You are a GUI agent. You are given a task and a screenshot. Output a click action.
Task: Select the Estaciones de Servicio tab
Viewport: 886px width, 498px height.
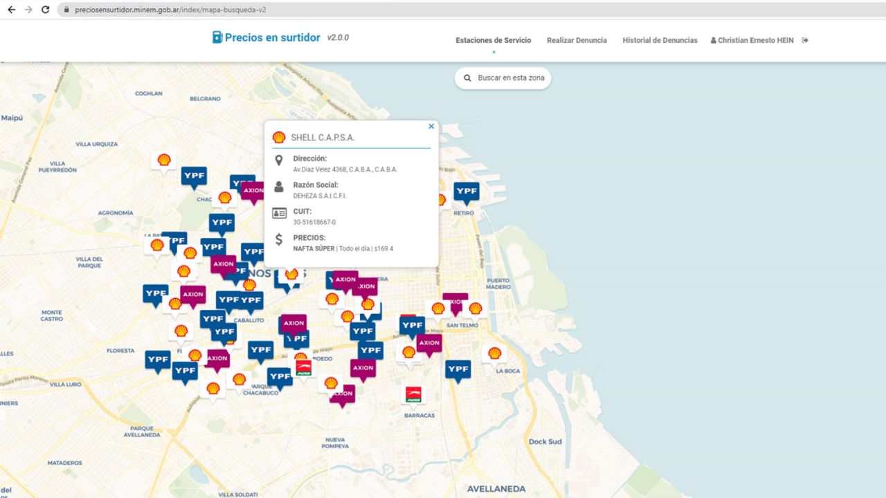[494, 40]
